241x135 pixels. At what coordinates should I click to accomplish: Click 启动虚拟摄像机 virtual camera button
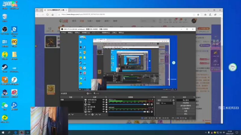click(x=186, y=106)
